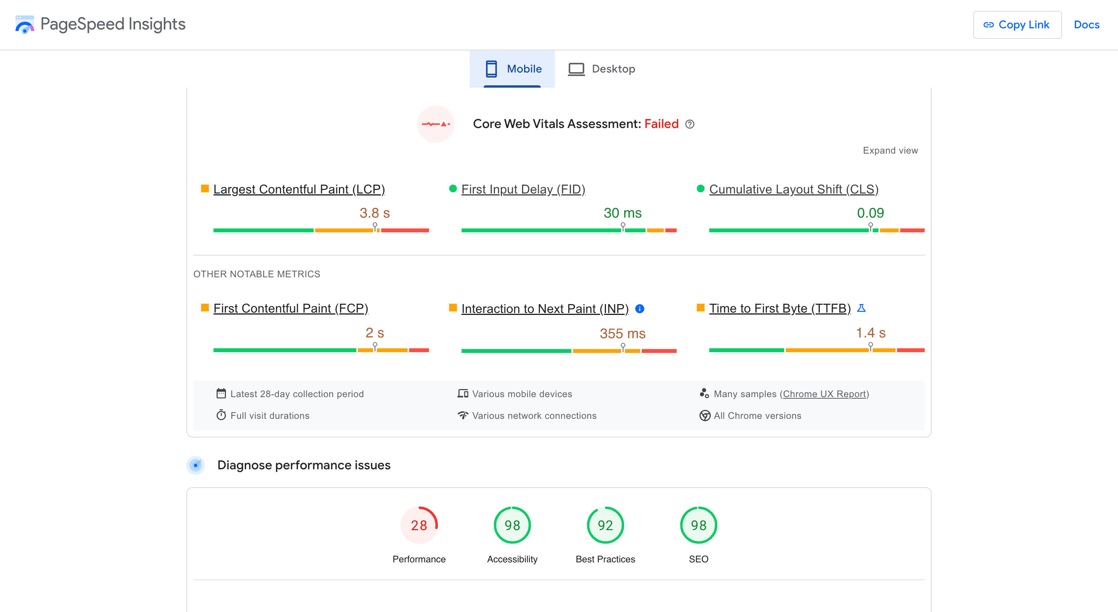Open the Largest Contentful Paint details
This screenshot has height=612, width=1118.
[299, 189]
